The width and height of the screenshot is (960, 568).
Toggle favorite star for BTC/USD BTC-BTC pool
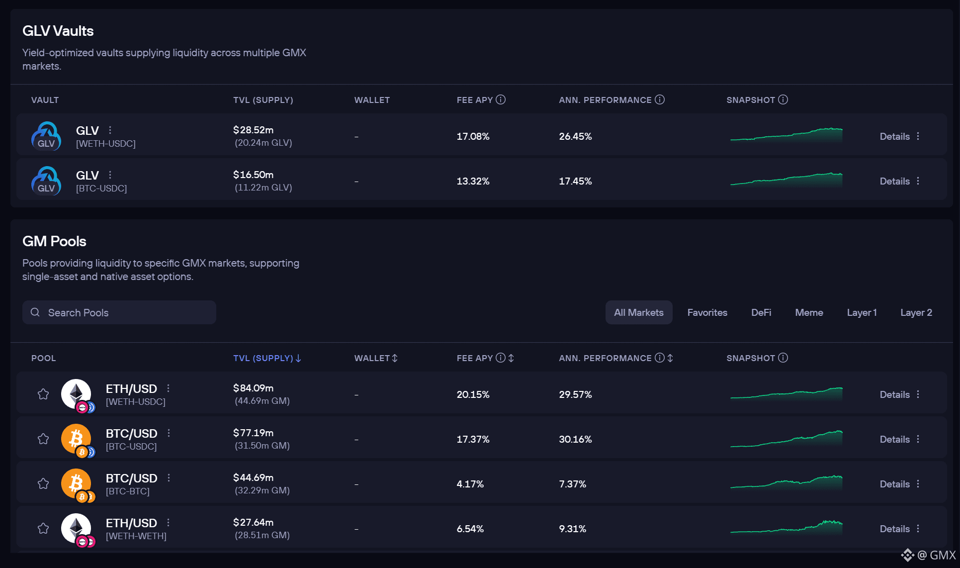43,484
